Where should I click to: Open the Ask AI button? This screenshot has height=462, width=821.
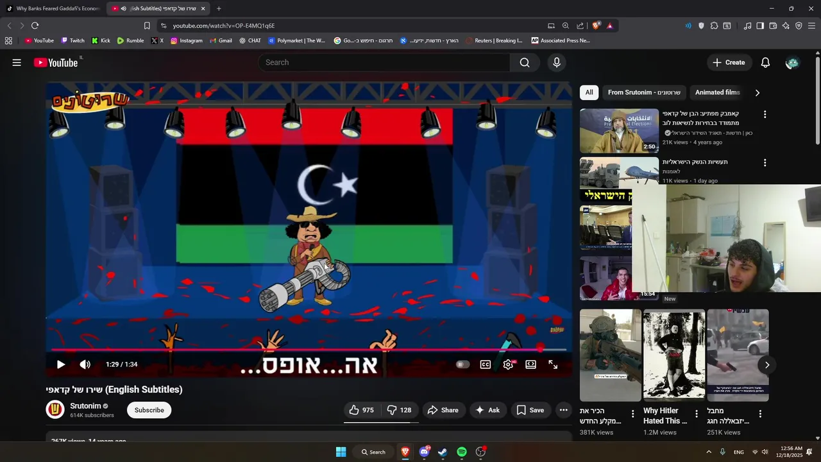pyautogui.click(x=487, y=410)
